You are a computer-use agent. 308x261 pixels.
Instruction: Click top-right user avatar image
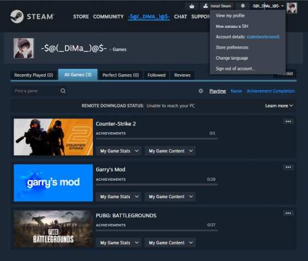[292, 8]
